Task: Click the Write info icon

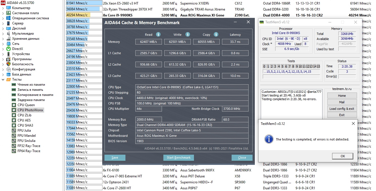Action: pyautogui.click(x=188, y=34)
